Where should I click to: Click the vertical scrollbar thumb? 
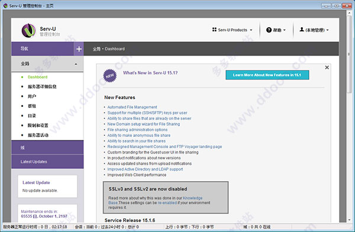coord(349,54)
